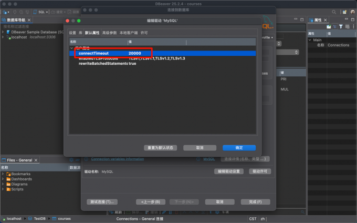Select the 数据库导航 navigator tab
357x223 pixels.
pos(16,20)
